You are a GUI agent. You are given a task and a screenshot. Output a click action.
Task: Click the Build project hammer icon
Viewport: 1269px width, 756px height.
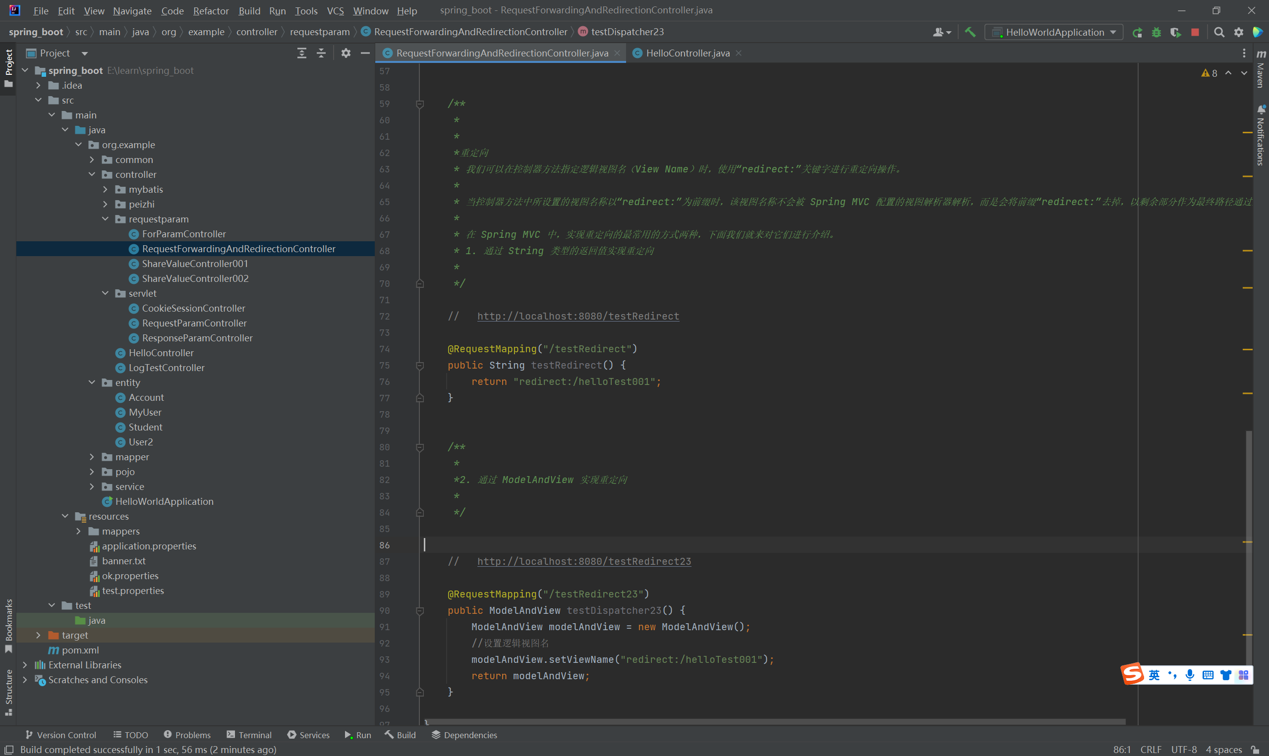point(970,32)
